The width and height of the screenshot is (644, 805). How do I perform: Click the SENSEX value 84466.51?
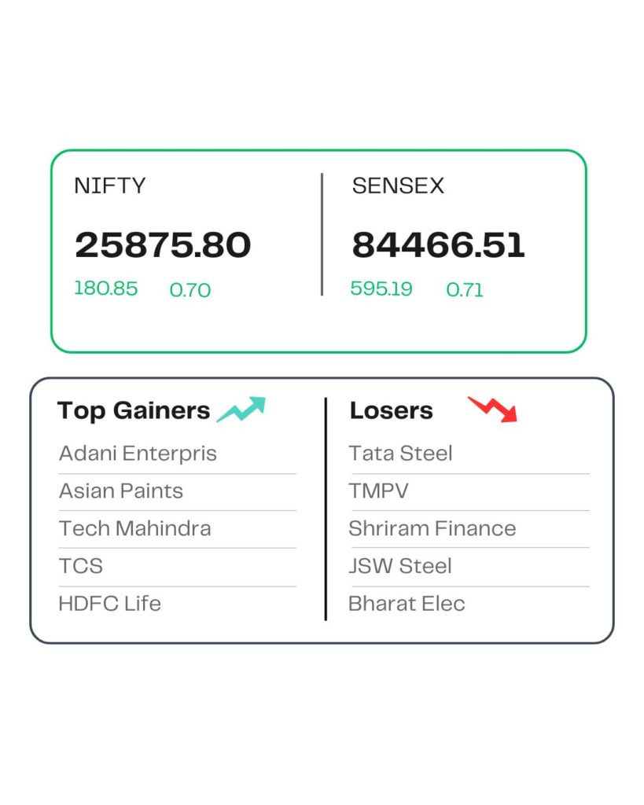point(438,245)
